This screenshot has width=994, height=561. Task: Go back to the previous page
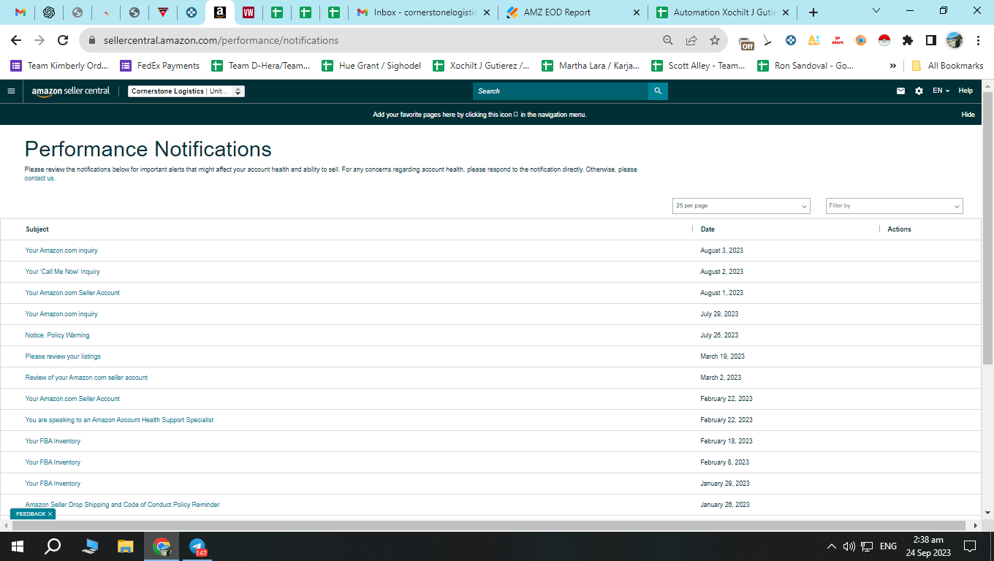16,40
